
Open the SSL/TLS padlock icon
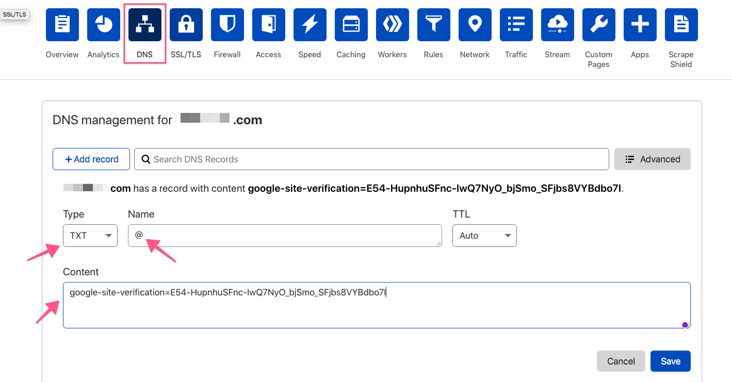tap(186, 25)
